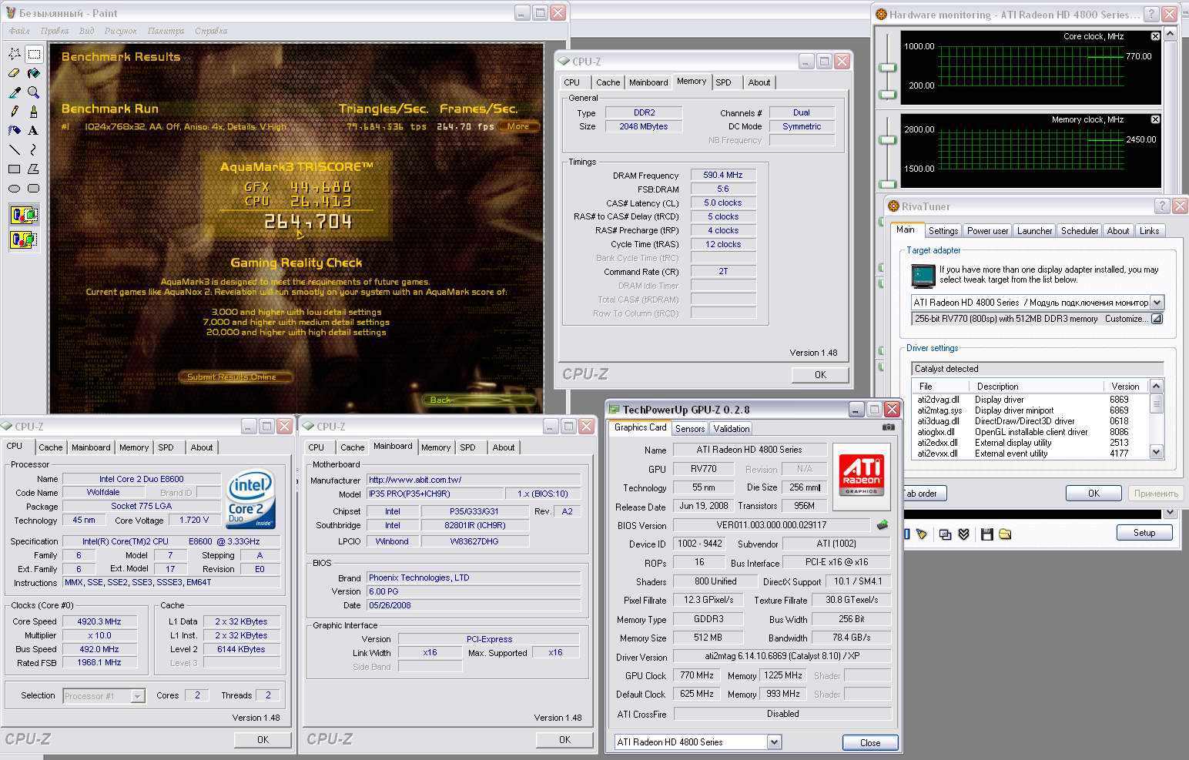Image resolution: width=1189 pixels, height=760 pixels.
Task: Pick the Eraser tool in Paint
Action: pyautogui.click(x=15, y=73)
